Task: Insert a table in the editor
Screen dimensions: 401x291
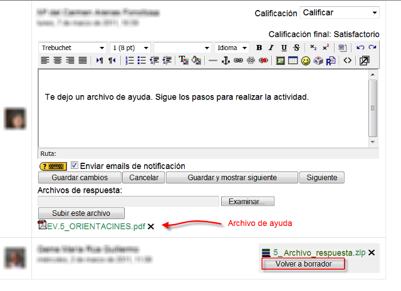Action: [293, 61]
